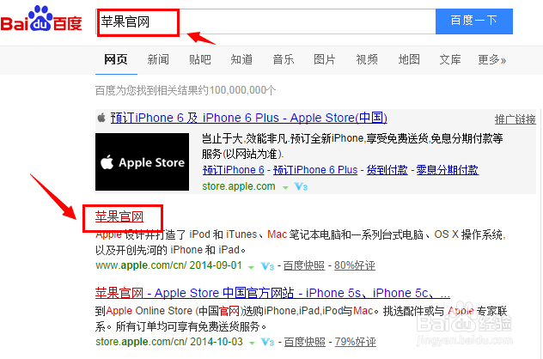Click the 百度一下 search button
Screen dimensions: 543x359
coord(474,21)
